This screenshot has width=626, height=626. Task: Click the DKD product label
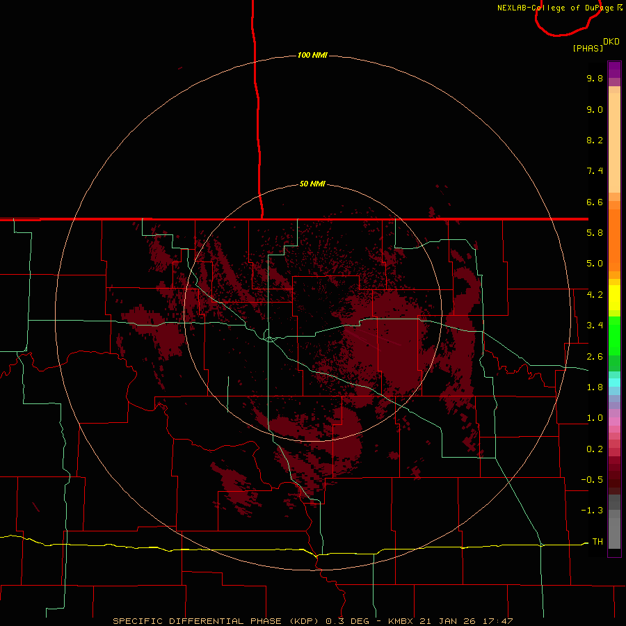click(x=611, y=42)
